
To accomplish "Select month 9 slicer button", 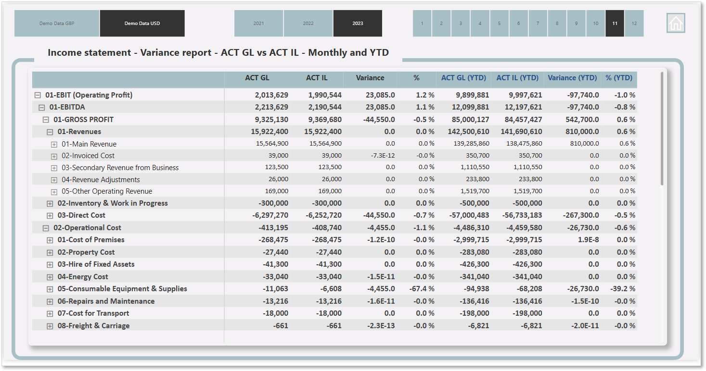I will click(x=576, y=23).
